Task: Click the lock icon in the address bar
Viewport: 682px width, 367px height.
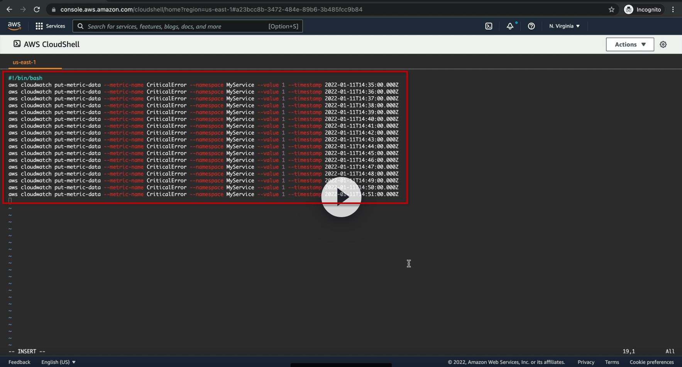Action: point(54,10)
